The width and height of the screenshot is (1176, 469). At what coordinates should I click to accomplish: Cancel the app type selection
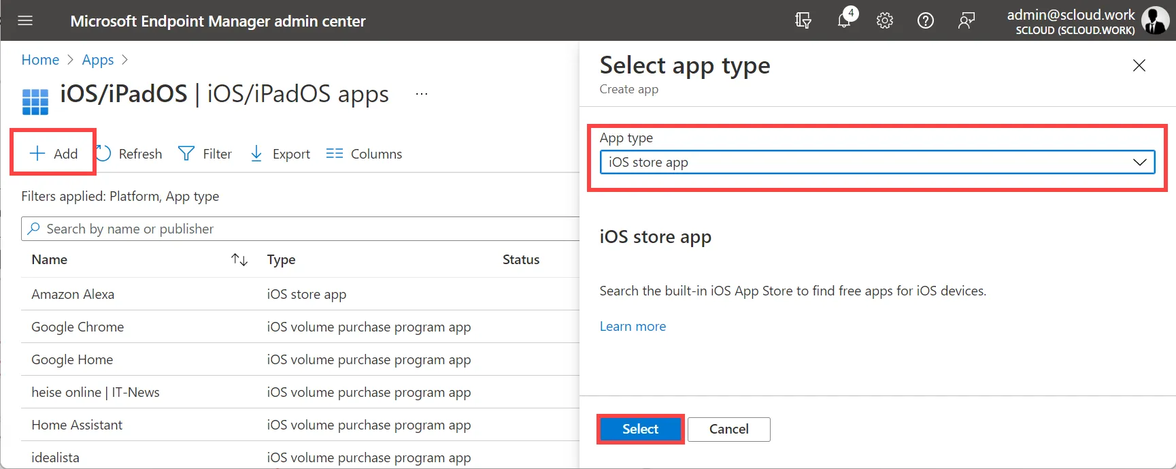729,429
